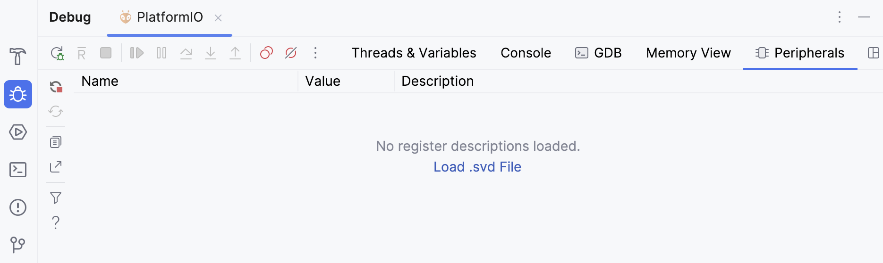Open Debug tool window options menu

840,17
